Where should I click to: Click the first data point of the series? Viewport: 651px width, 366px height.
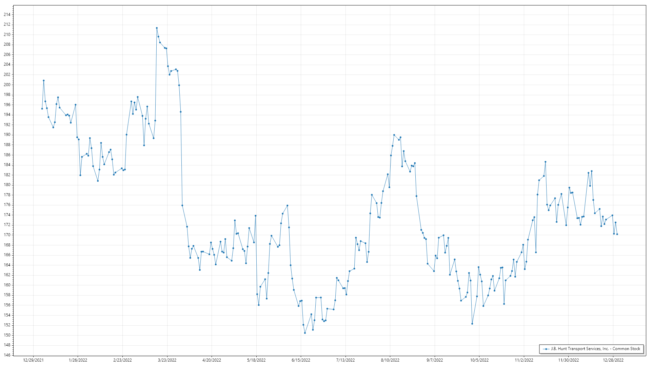42,109
